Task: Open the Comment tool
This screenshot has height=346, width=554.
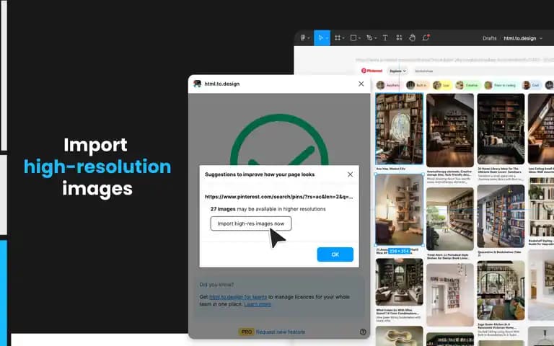Action: tap(426, 37)
